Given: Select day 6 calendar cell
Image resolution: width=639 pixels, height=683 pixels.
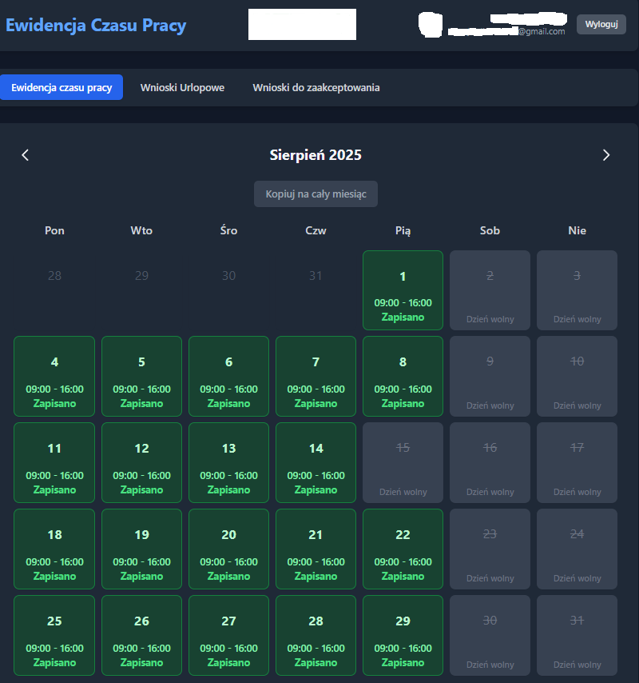Looking at the screenshot, I should click(x=228, y=377).
